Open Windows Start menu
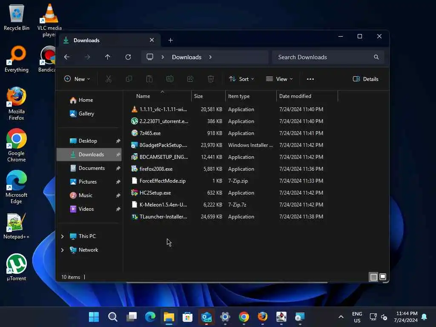Viewport: 436px width, 327px height. click(94, 317)
